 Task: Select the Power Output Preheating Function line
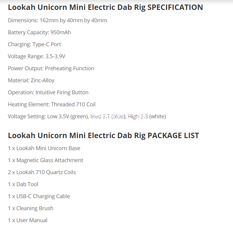pyautogui.click(x=51, y=68)
